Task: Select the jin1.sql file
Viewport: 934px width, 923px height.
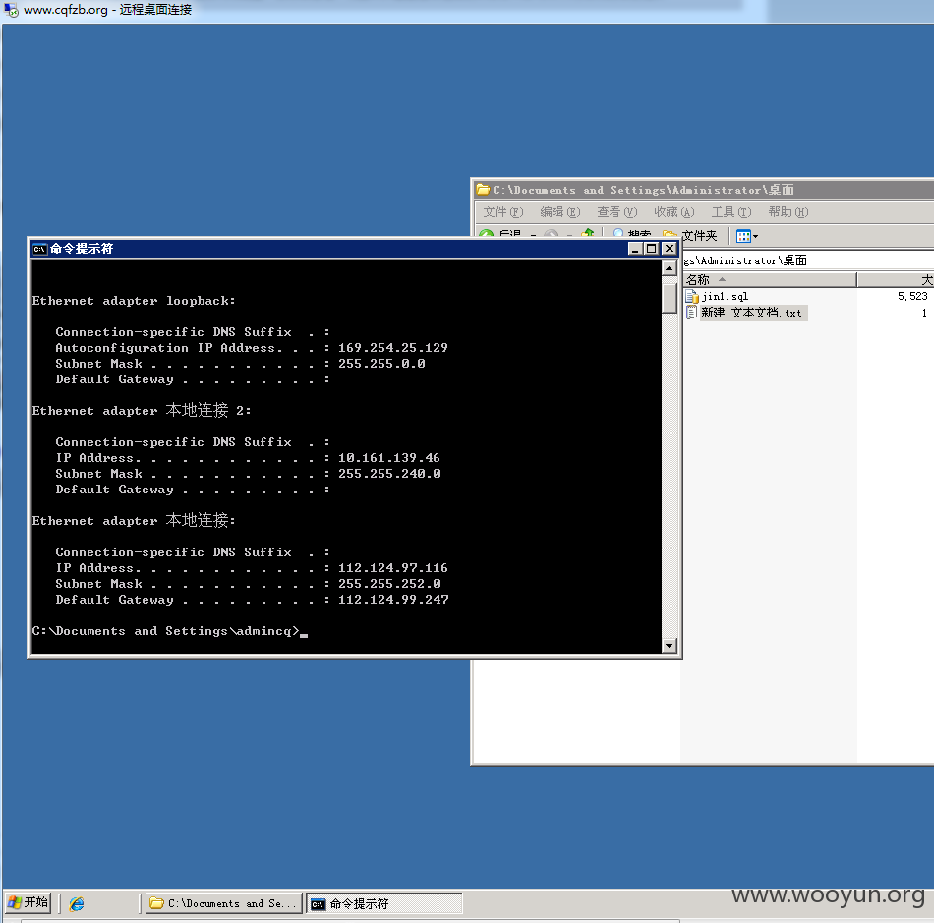Action: (725, 296)
